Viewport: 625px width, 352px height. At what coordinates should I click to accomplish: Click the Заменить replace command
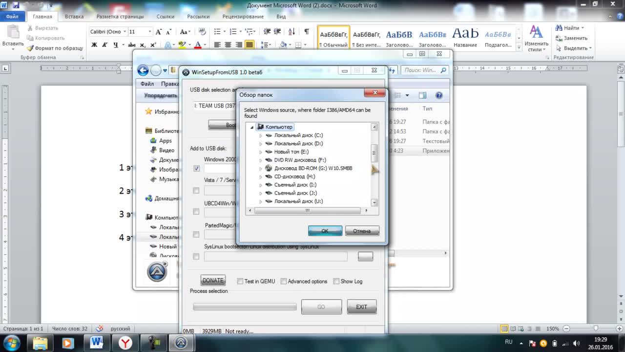(x=572, y=38)
